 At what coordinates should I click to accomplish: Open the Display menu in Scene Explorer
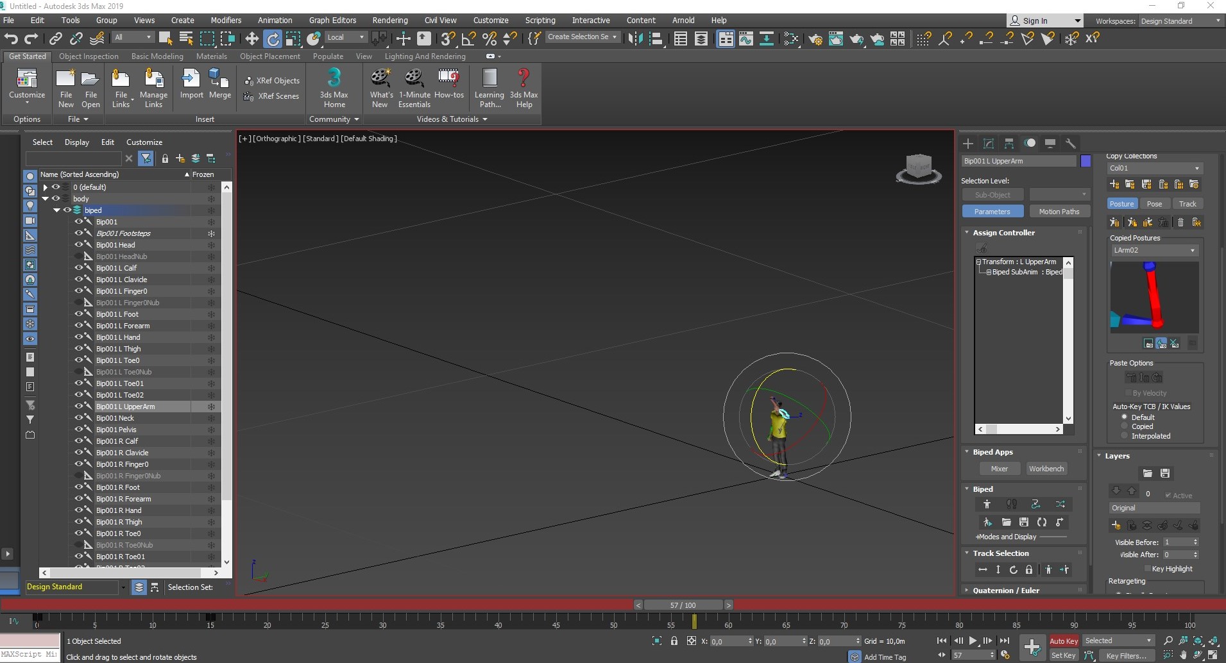click(77, 142)
